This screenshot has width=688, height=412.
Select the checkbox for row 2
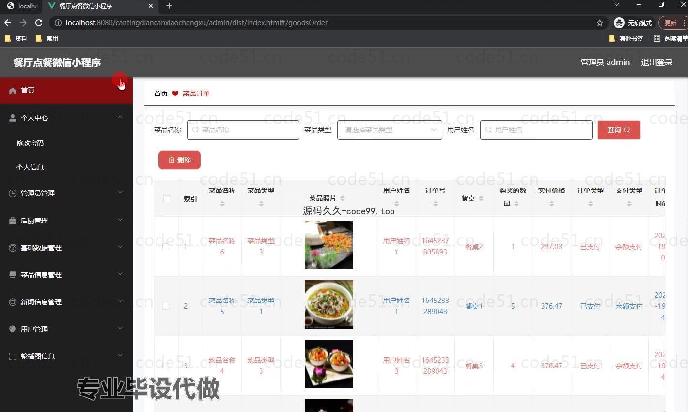point(166,306)
